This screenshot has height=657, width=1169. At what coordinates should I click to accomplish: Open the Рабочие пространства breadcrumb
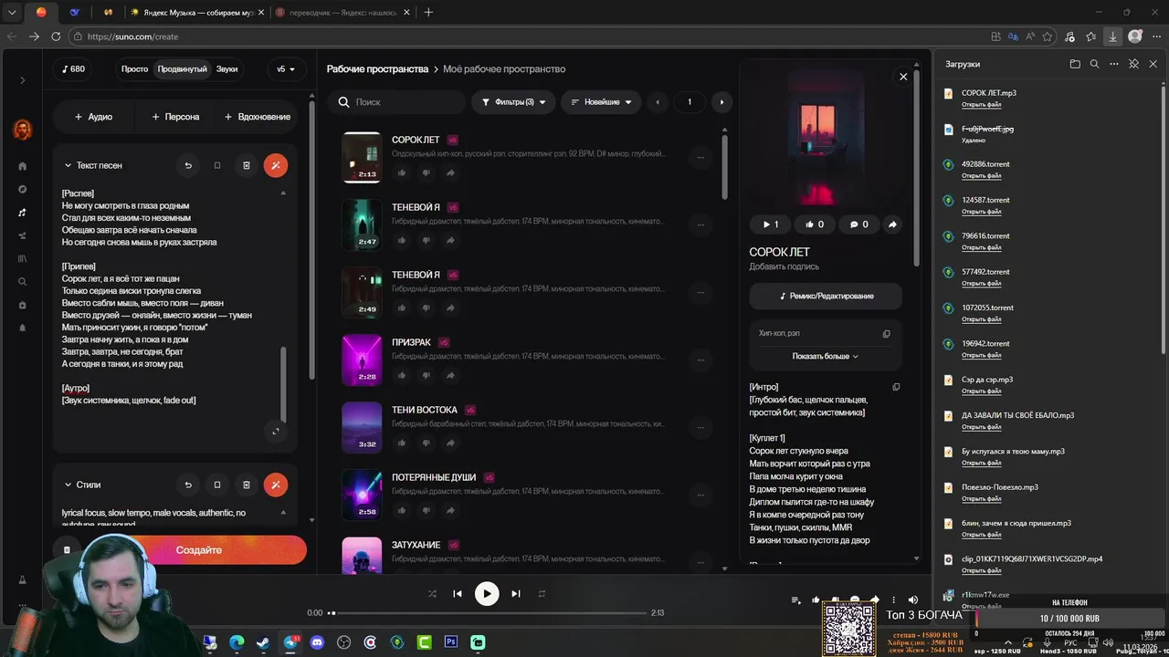click(377, 69)
